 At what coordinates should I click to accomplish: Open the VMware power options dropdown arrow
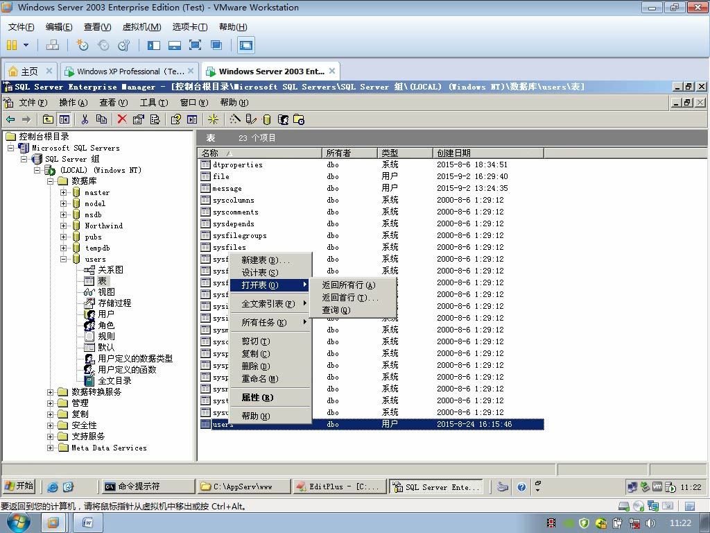click(x=26, y=45)
